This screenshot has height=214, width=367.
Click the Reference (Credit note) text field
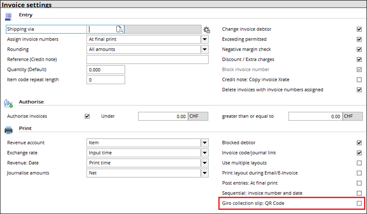[x=147, y=59]
